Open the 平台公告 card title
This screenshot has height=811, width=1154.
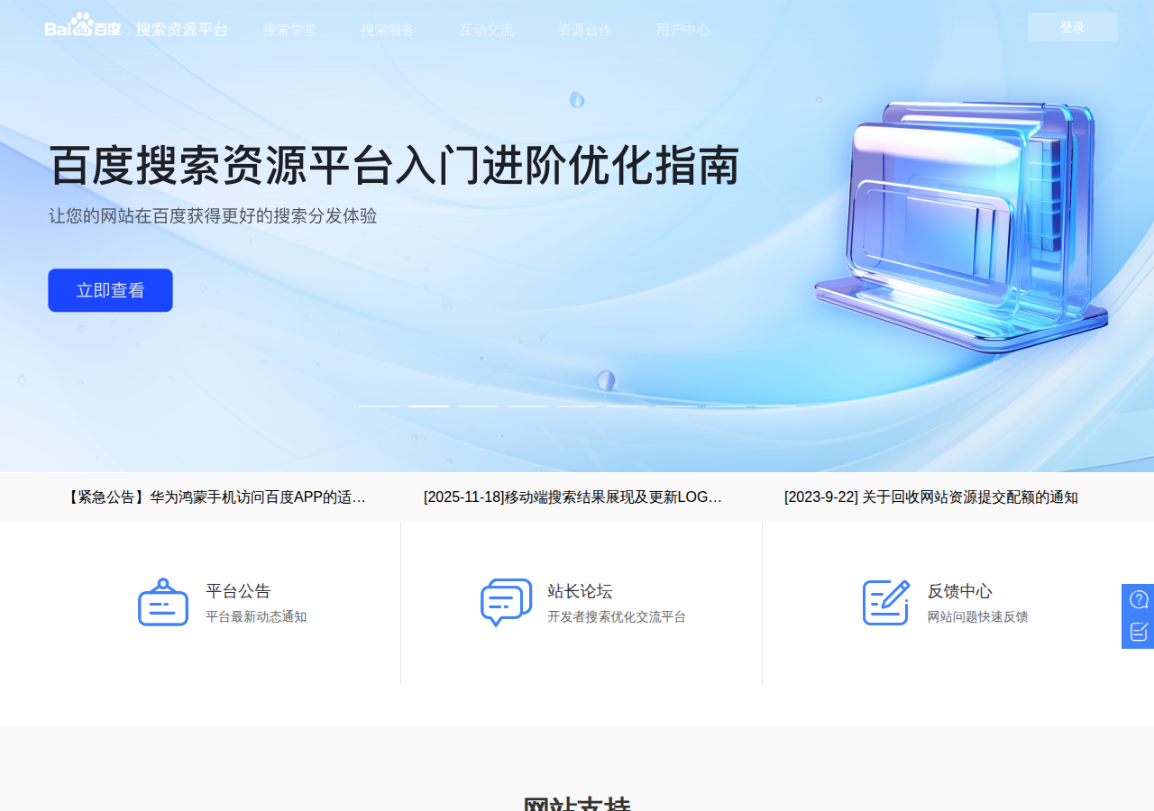click(238, 591)
